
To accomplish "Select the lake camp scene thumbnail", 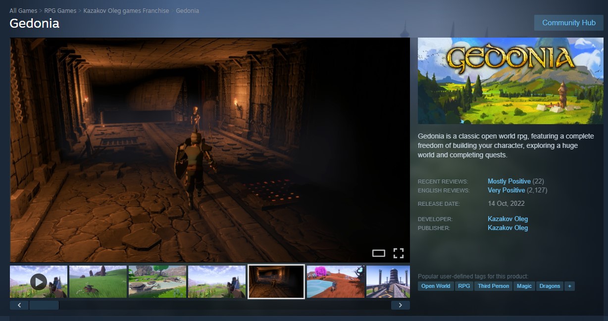I will [157, 281].
